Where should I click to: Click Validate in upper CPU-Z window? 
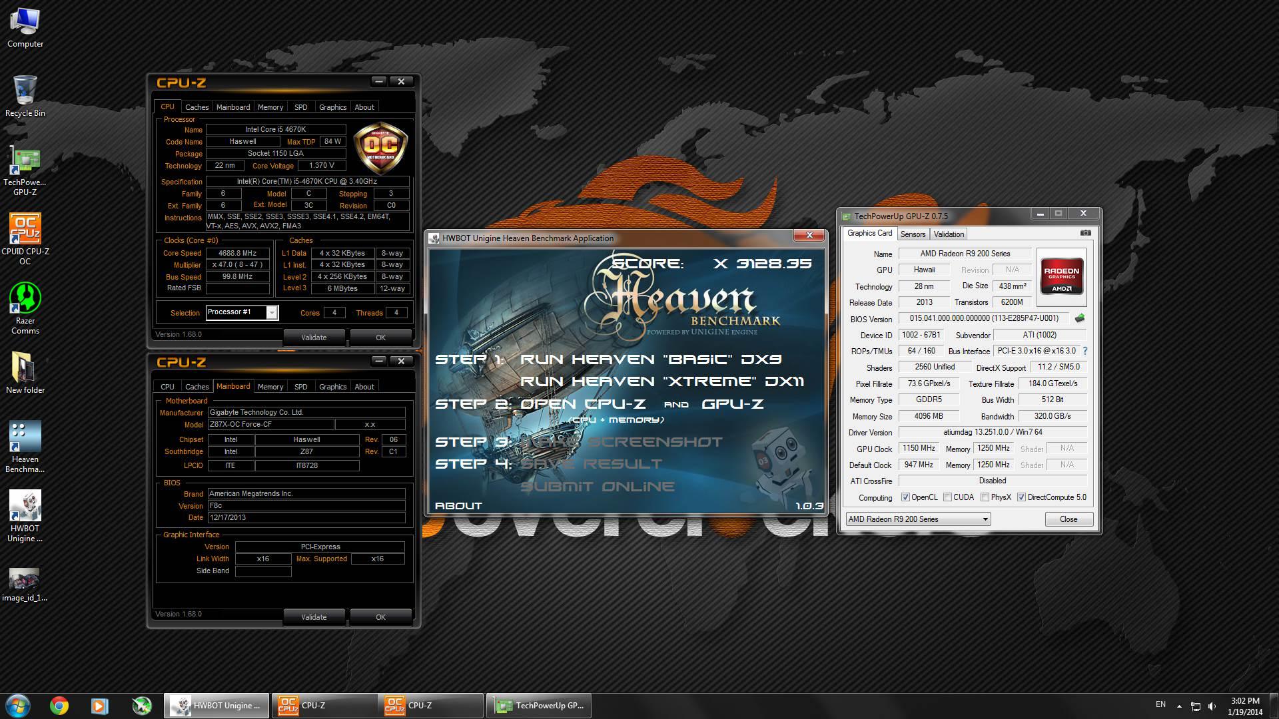pos(314,338)
